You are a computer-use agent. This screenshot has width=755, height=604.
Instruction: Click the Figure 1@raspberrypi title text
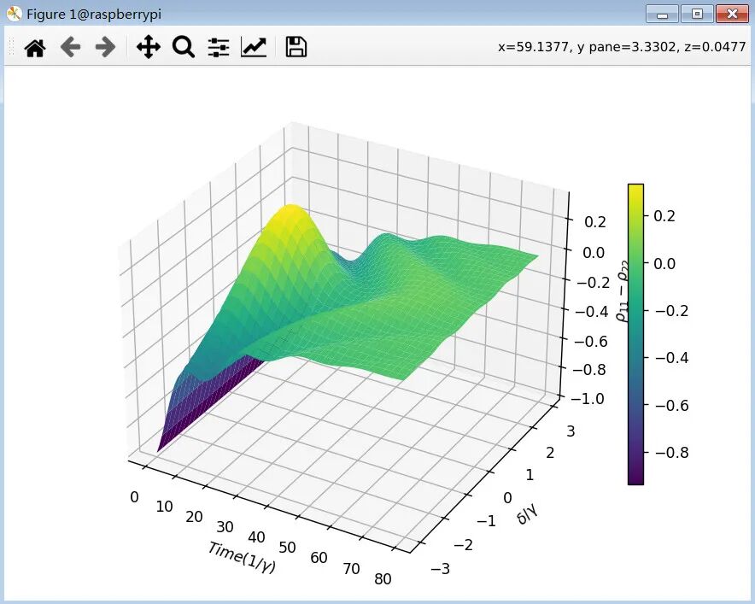[x=94, y=14]
